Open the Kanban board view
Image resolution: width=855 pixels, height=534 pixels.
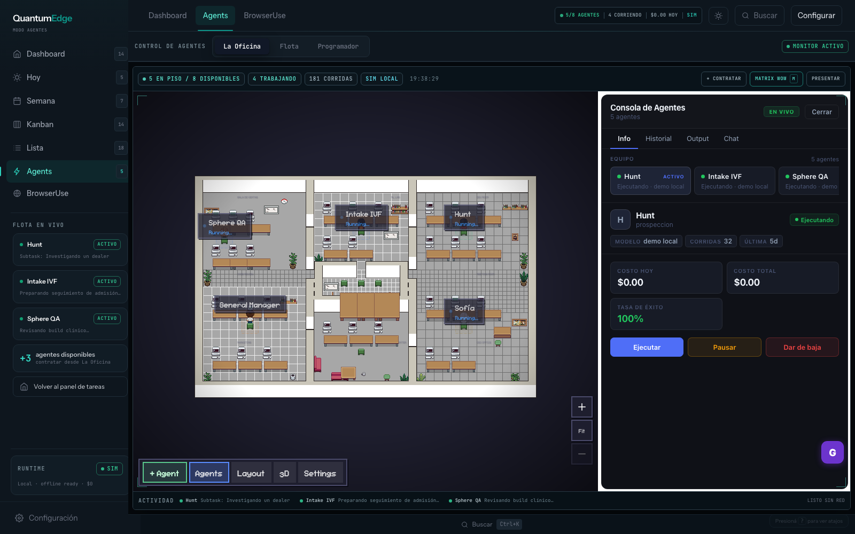tap(67, 124)
